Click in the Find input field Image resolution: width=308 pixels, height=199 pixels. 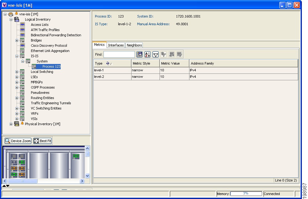coord(119,54)
